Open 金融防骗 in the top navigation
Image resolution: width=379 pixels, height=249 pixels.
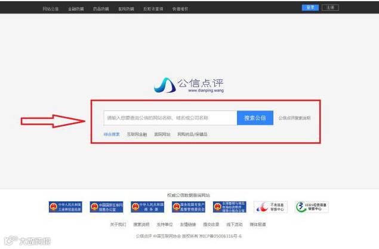76,9
